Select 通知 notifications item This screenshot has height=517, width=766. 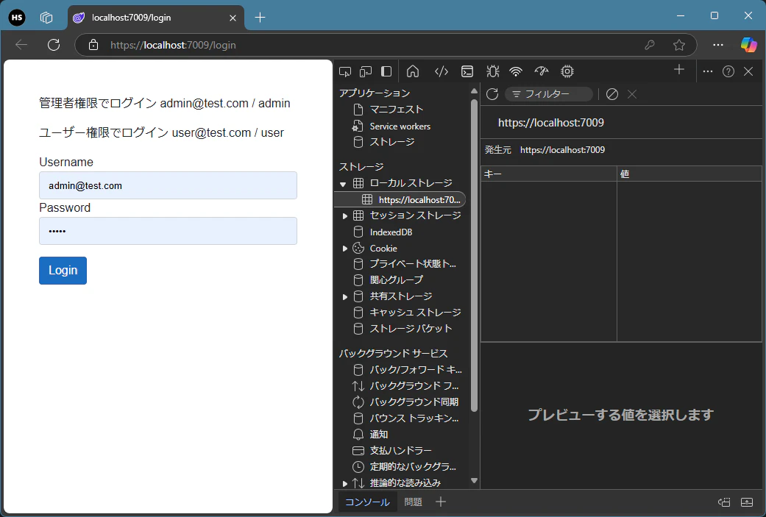(378, 434)
